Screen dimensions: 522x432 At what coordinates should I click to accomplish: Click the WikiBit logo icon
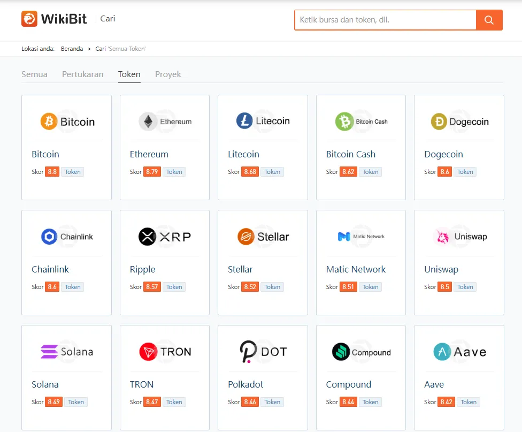29,19
